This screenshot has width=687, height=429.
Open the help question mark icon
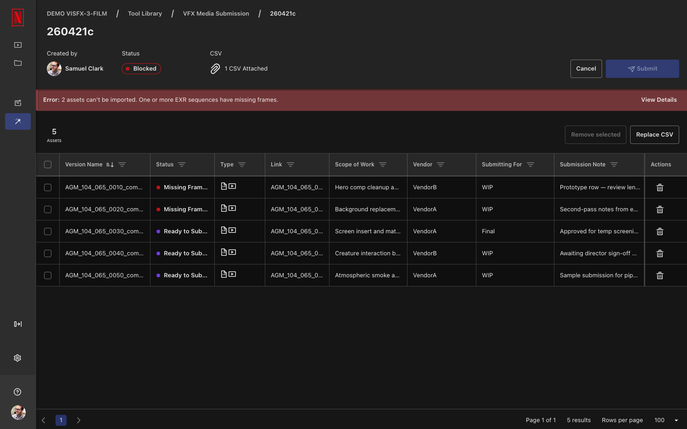coord(17,392)
